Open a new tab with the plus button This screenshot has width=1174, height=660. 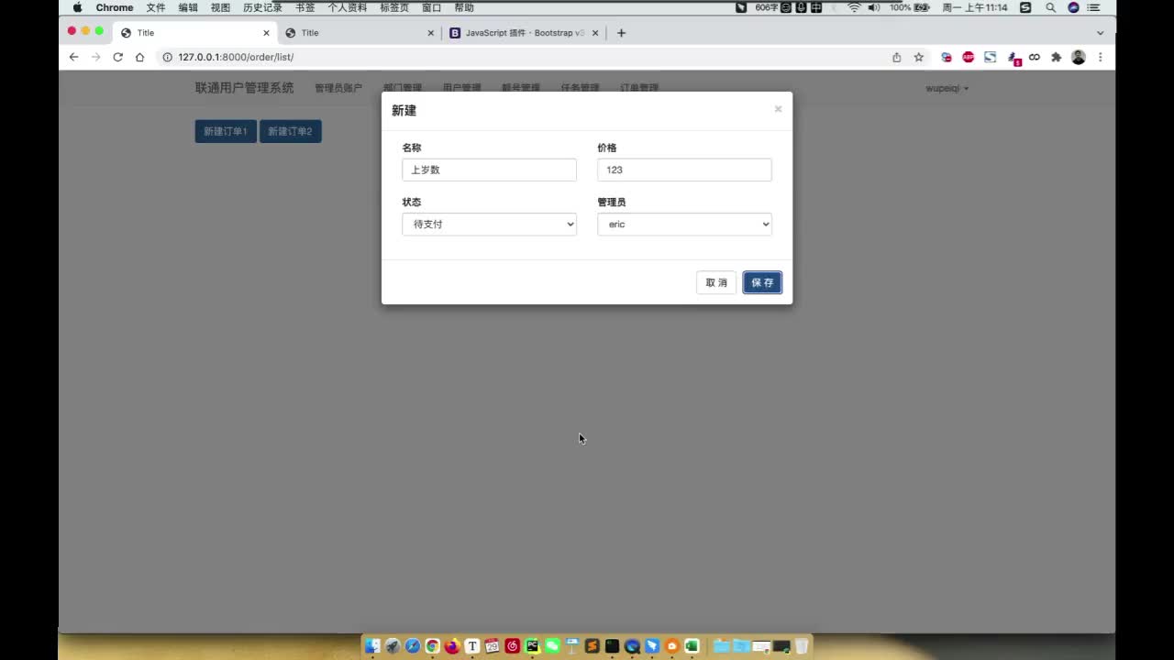pos(621,33)
